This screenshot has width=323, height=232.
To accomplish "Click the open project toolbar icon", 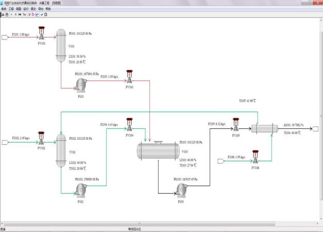I will tap(3, 14).
